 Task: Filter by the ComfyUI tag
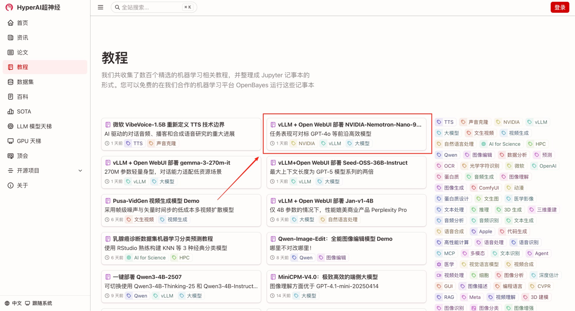(485, 188)
